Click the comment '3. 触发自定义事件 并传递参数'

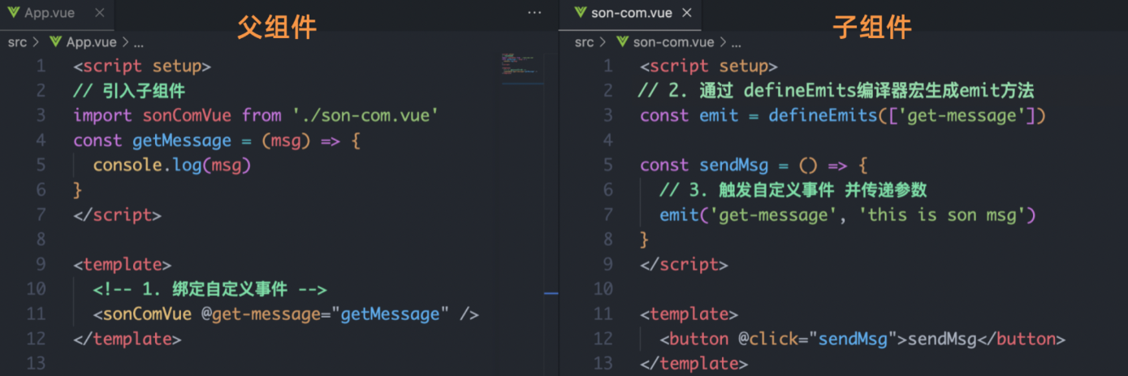793,190
